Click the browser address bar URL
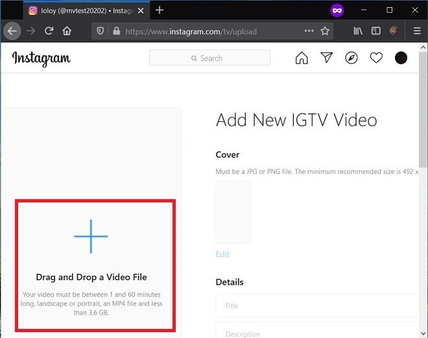The width and height of the screenshot is (428, 338). click(x=191, y=31)
